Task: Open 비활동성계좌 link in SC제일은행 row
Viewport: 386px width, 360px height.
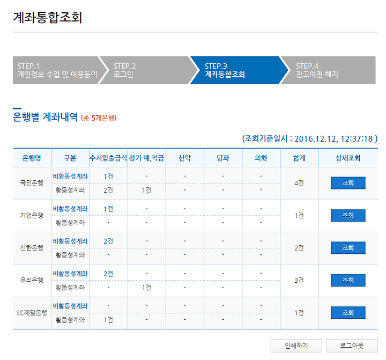Action: (x=70, y=306)
